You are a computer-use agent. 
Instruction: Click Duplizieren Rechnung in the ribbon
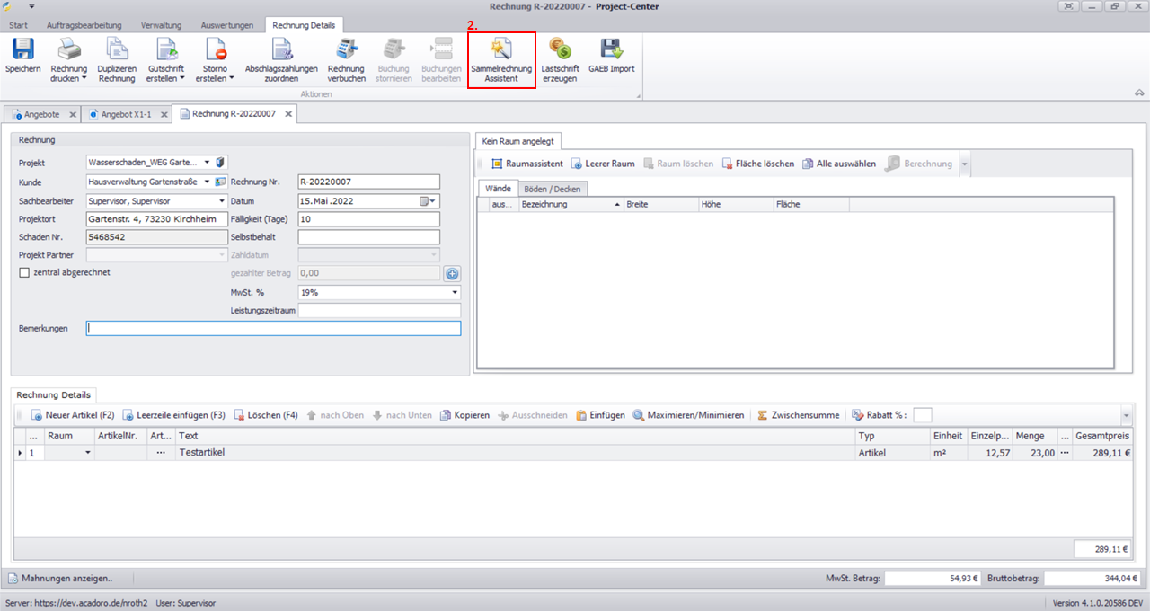pos(117,51)
